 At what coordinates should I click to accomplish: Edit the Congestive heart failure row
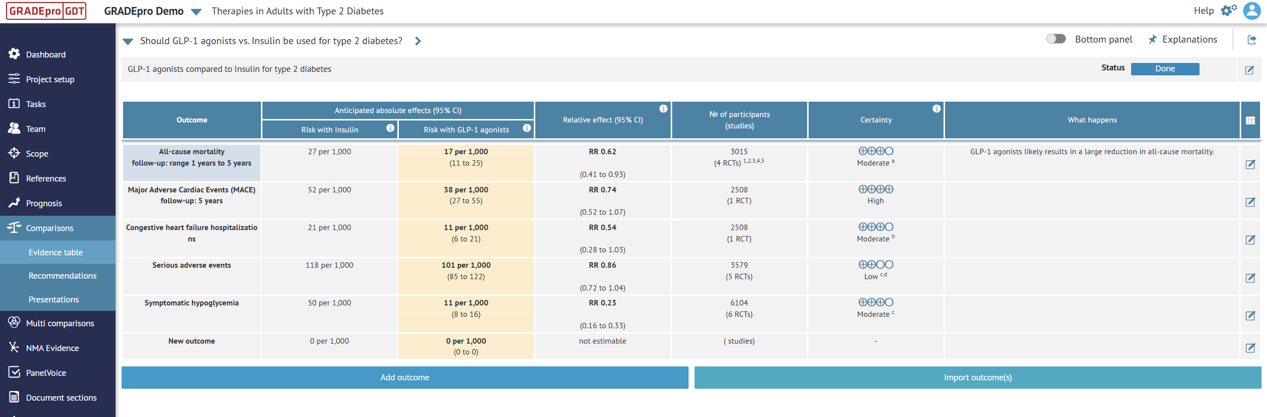pyautogui.click(x=1250, y=239)
